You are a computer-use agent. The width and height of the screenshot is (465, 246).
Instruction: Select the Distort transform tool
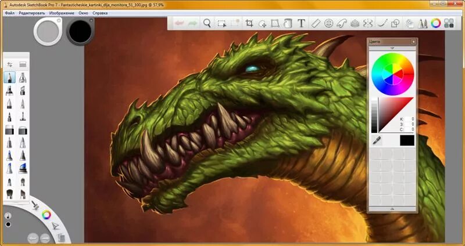point(275,23)
